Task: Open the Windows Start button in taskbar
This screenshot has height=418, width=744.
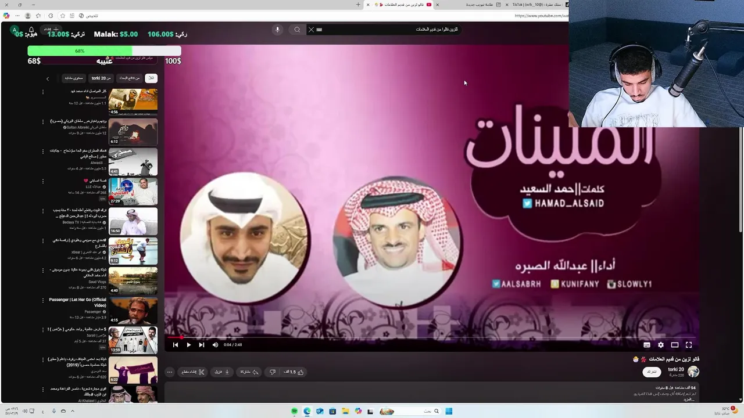Action: tap(449, 411)
